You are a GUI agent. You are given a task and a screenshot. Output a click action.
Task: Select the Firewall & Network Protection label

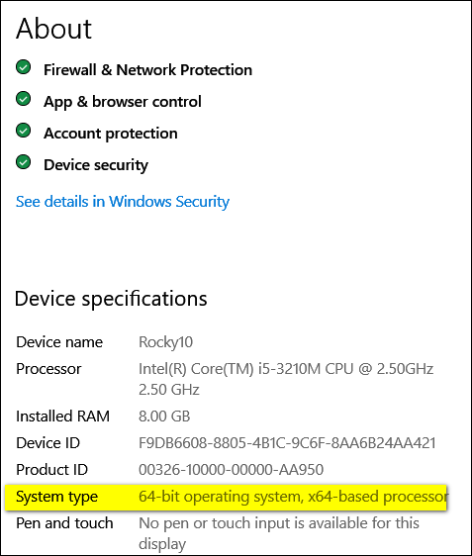[147, 70]
